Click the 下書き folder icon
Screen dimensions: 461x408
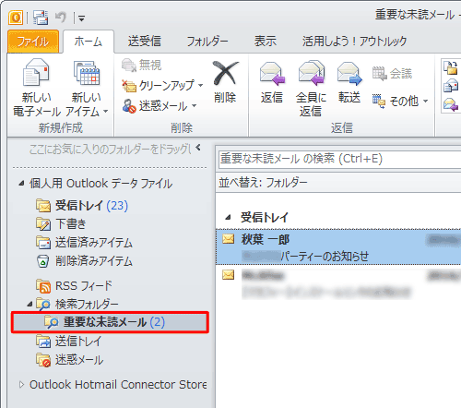(x=43, y=224)
